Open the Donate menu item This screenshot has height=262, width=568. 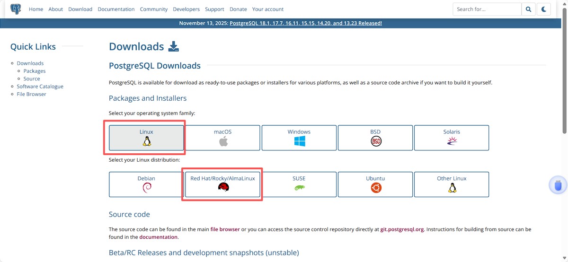click(238, 9)
